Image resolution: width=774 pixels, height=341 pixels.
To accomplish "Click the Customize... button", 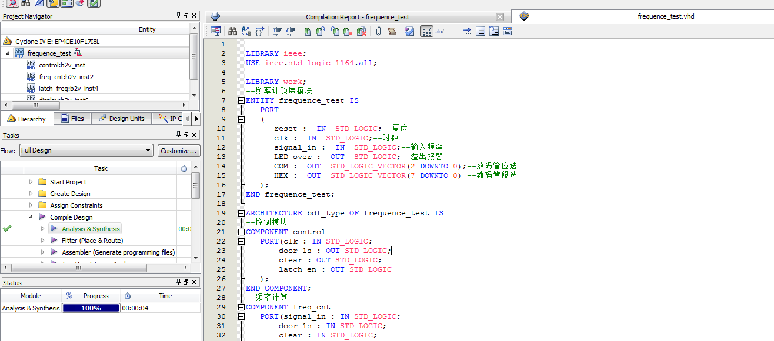I will (179, 151).
